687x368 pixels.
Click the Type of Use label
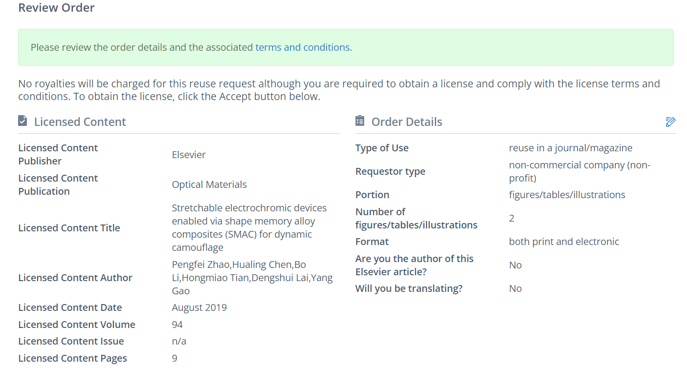click(x=382, y=148)
